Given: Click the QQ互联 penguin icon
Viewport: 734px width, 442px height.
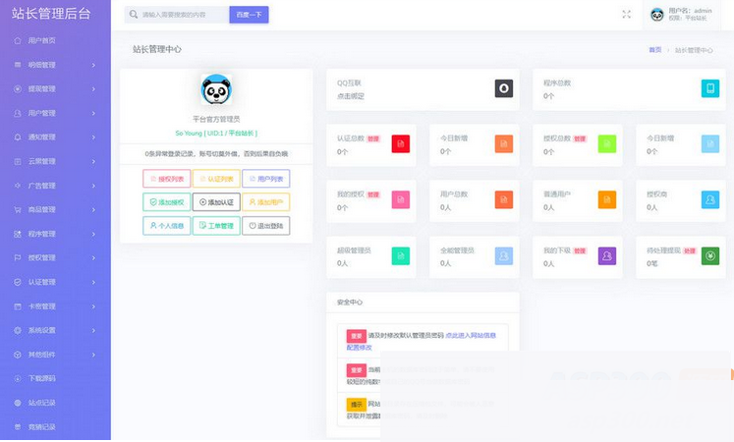Looking at the screenshot, I should pyautogui.click(x=503, y=88).
